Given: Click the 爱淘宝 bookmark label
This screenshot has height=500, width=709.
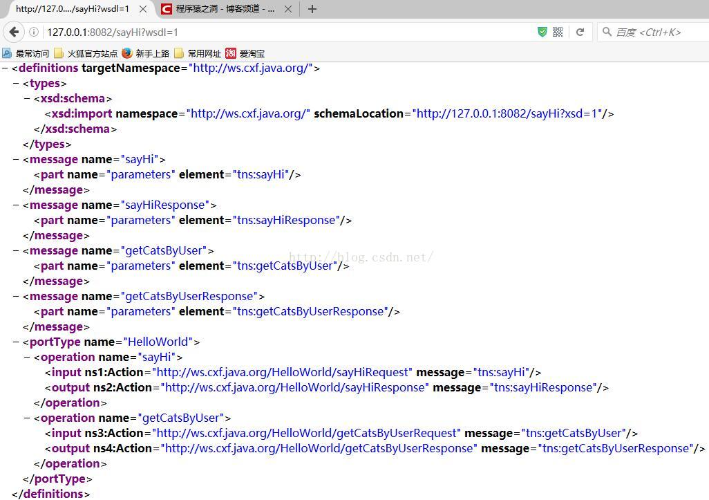Looking at the screenshot, I should tap(252, 53).
